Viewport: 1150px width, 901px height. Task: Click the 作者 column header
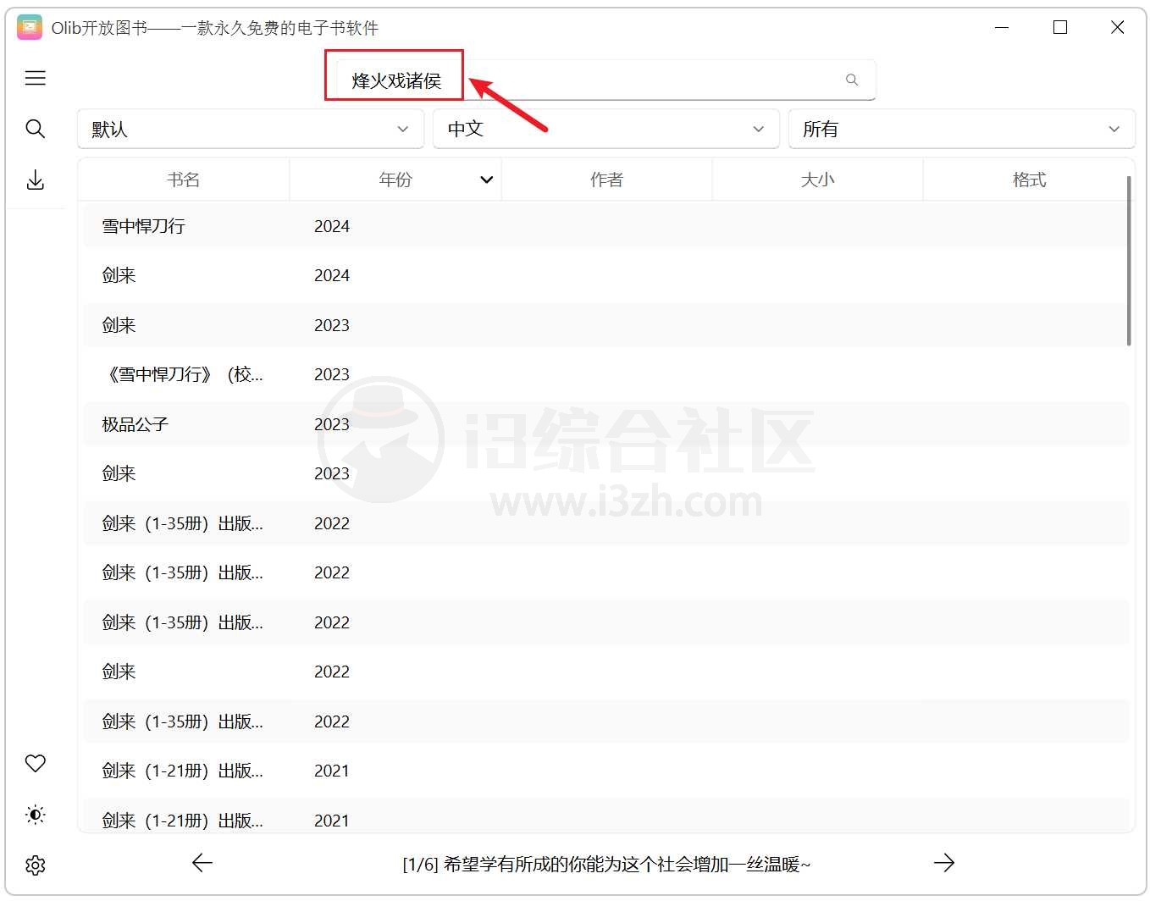(606, 180)
